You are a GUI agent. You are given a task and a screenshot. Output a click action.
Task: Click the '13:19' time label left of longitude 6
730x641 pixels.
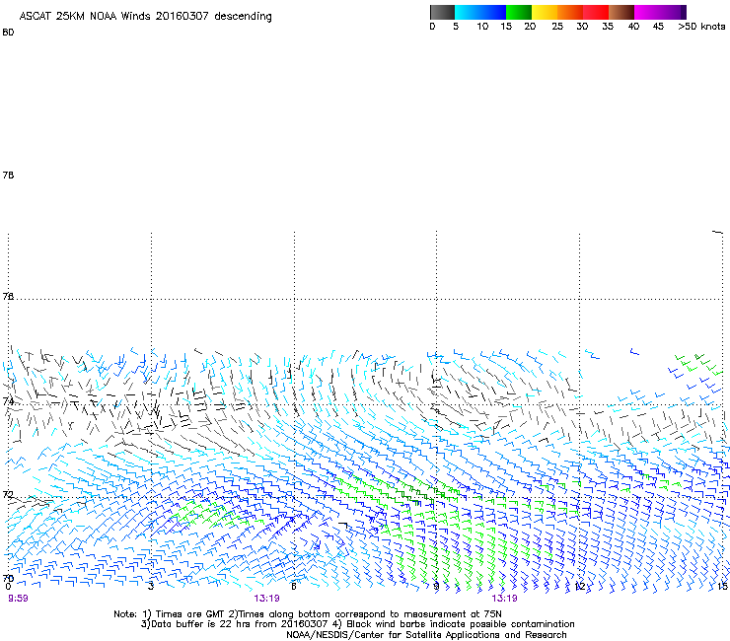(x=266, y=599)
